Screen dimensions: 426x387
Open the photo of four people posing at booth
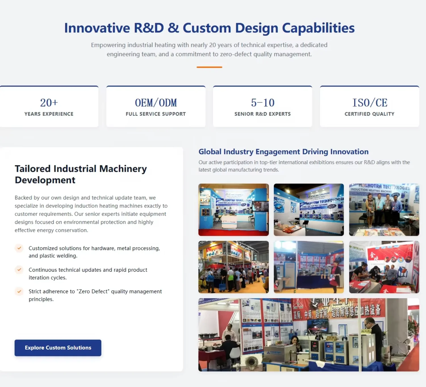384,210
